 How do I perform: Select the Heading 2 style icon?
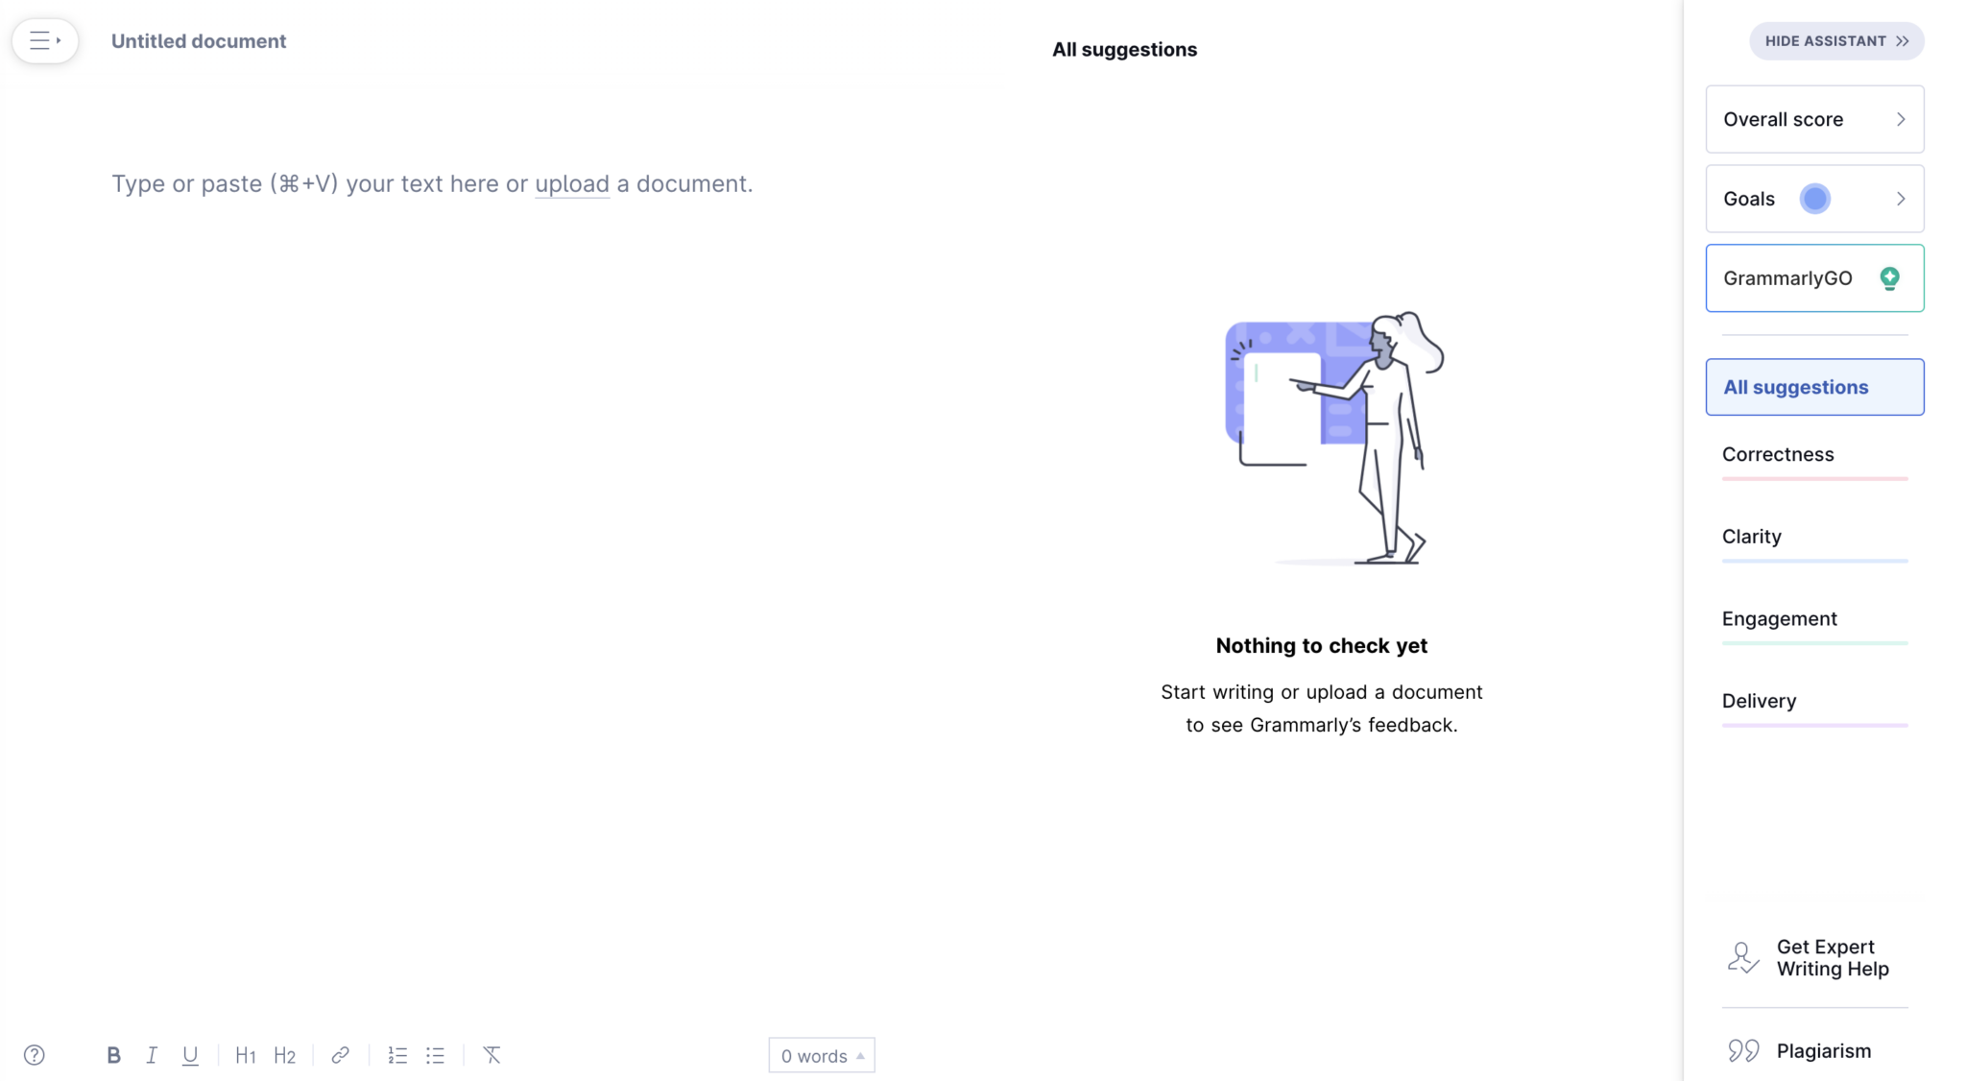(x=285, y=1054)
